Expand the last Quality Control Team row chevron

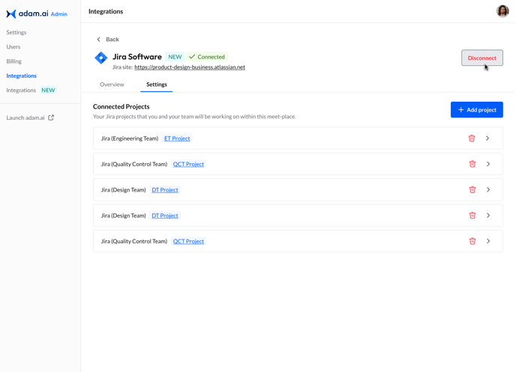coord(488,241)
